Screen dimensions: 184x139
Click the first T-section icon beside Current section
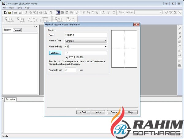[x=167, y=12]
